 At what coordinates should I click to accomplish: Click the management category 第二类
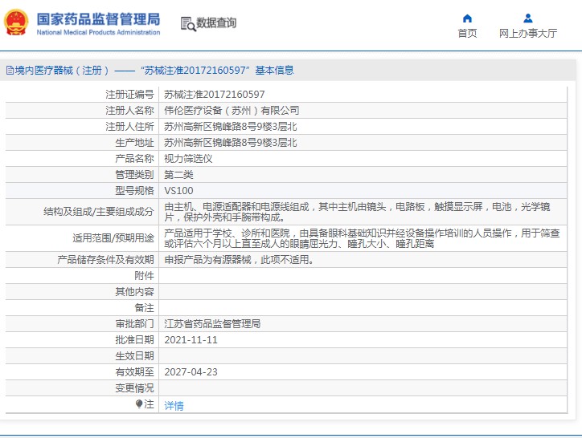pyautogui.click(x=178, y=174)
